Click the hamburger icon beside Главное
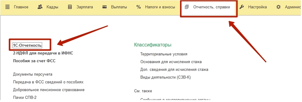 [x=7, y=7]
